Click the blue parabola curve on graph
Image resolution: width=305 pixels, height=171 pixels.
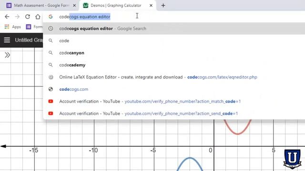click(x=190, y=158)
